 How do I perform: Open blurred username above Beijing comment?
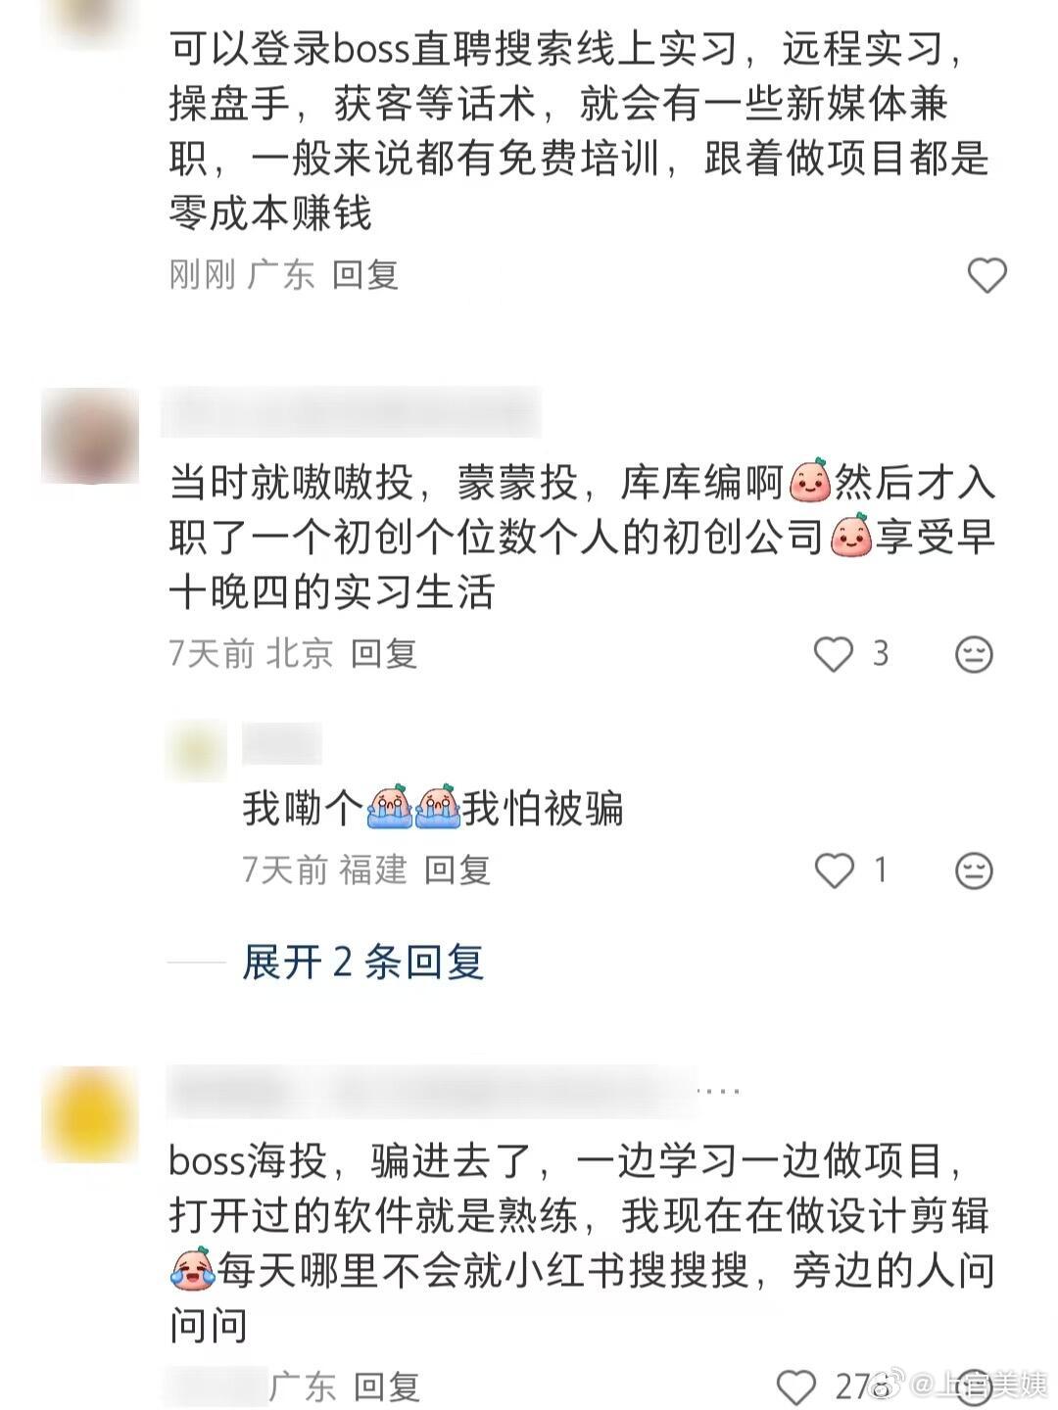click(352, 412)
